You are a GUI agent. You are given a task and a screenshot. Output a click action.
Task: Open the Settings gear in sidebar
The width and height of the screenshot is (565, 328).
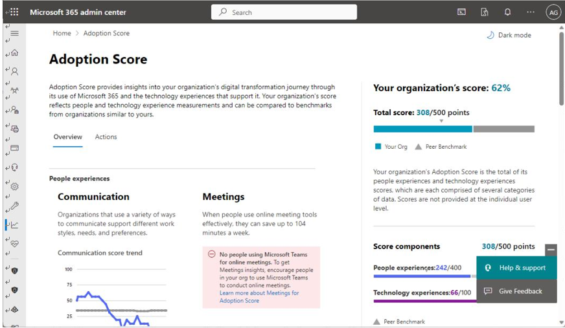click(14, 186)
